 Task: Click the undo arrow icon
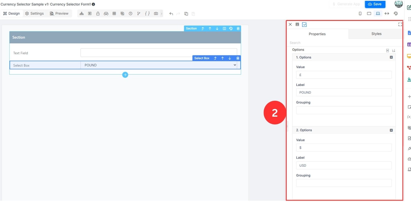pyautogui.click(x=171, y=14)
